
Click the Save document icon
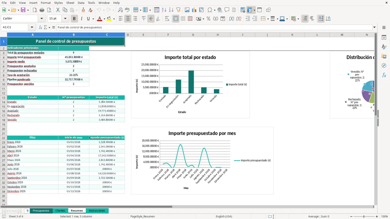(x=23, y=10)
